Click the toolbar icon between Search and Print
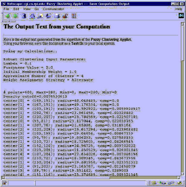Screen dimensions: 186x187 [x=49, y=16]
